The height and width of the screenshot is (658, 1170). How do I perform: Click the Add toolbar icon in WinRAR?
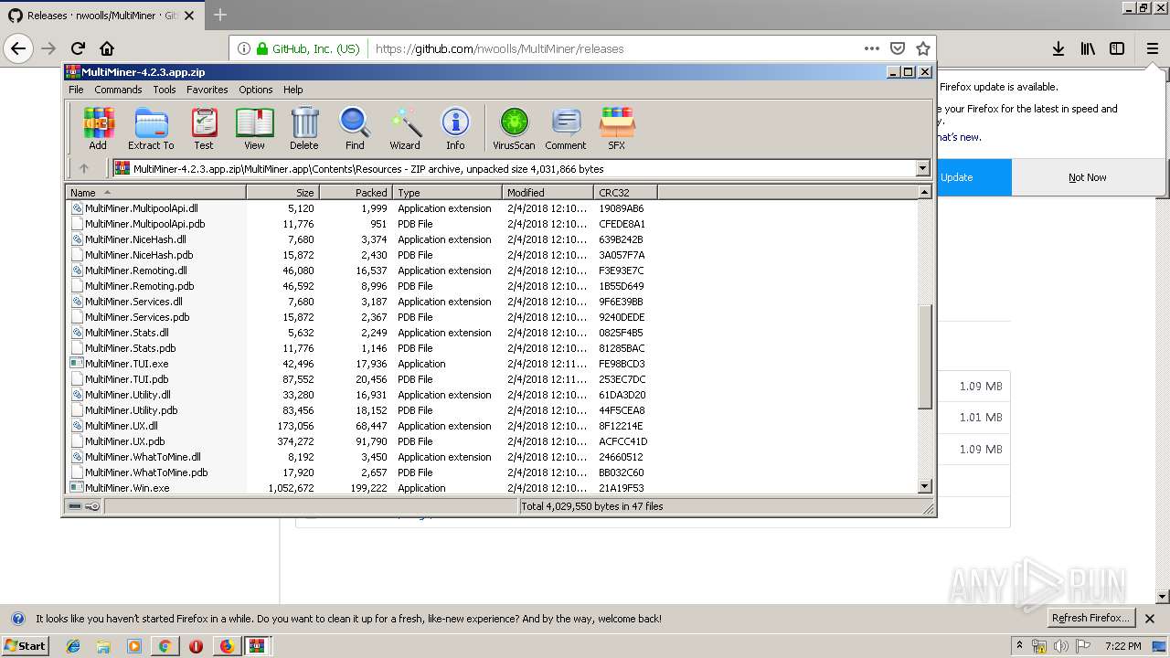[98, 128]
